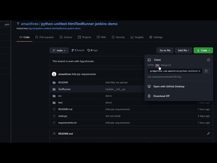This screenshot has width=217, height=163.
Task: Choose Open with GitHub Desktop
Action: tap(169, 87)
